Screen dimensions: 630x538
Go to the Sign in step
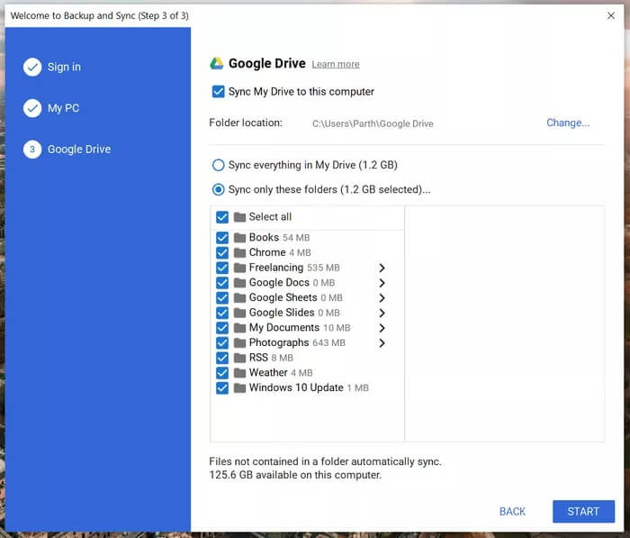64,68
